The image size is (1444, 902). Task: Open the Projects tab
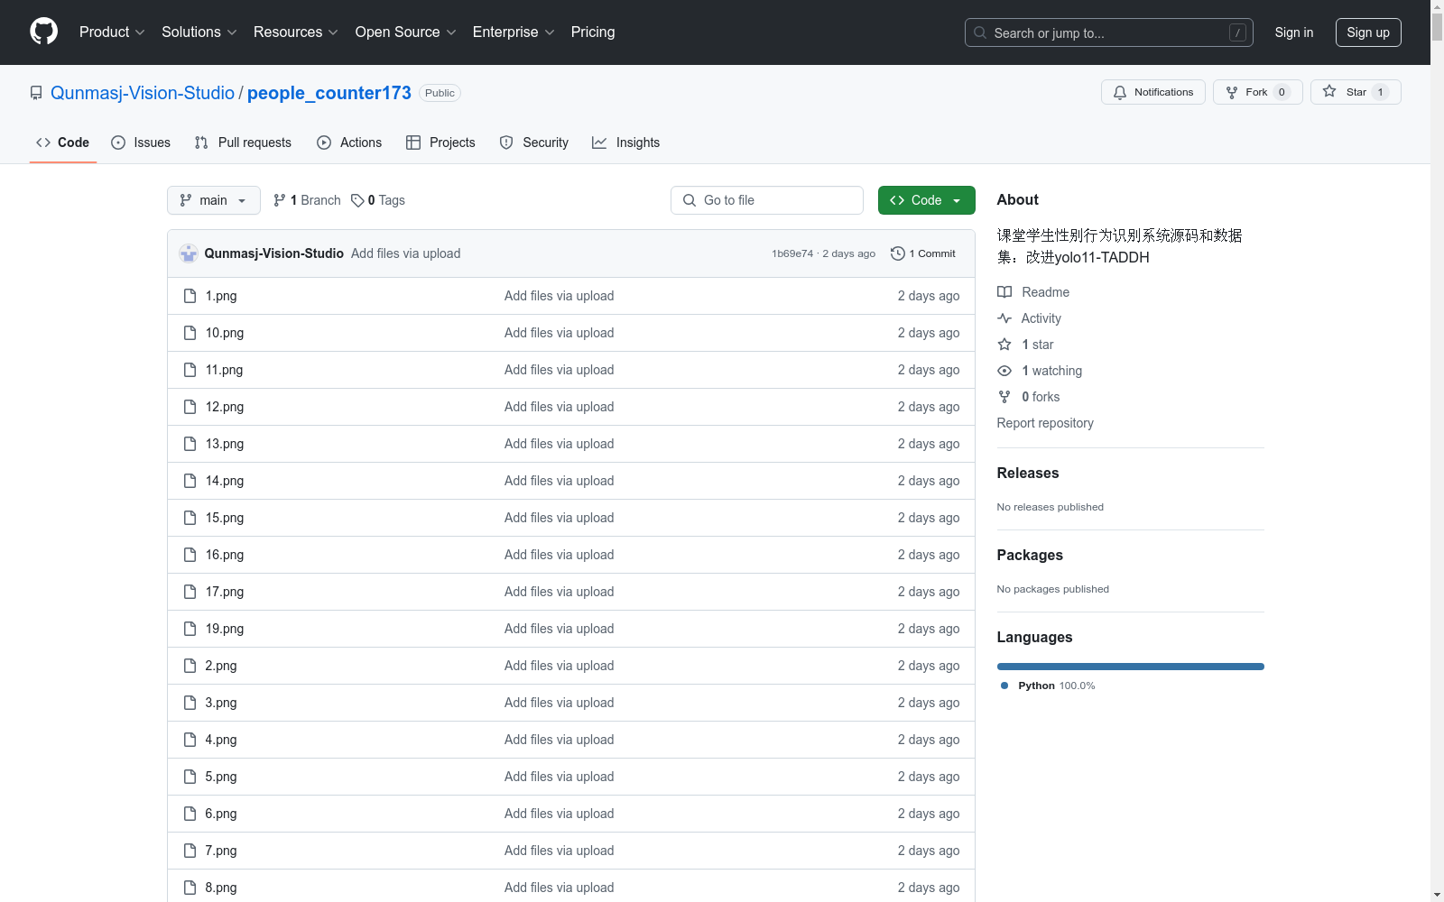(440, 143)
